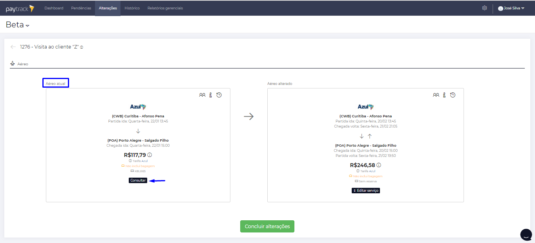535x243 pixels.
Task: Switch to the Histórico tab
Action: (x=132, y=8)
